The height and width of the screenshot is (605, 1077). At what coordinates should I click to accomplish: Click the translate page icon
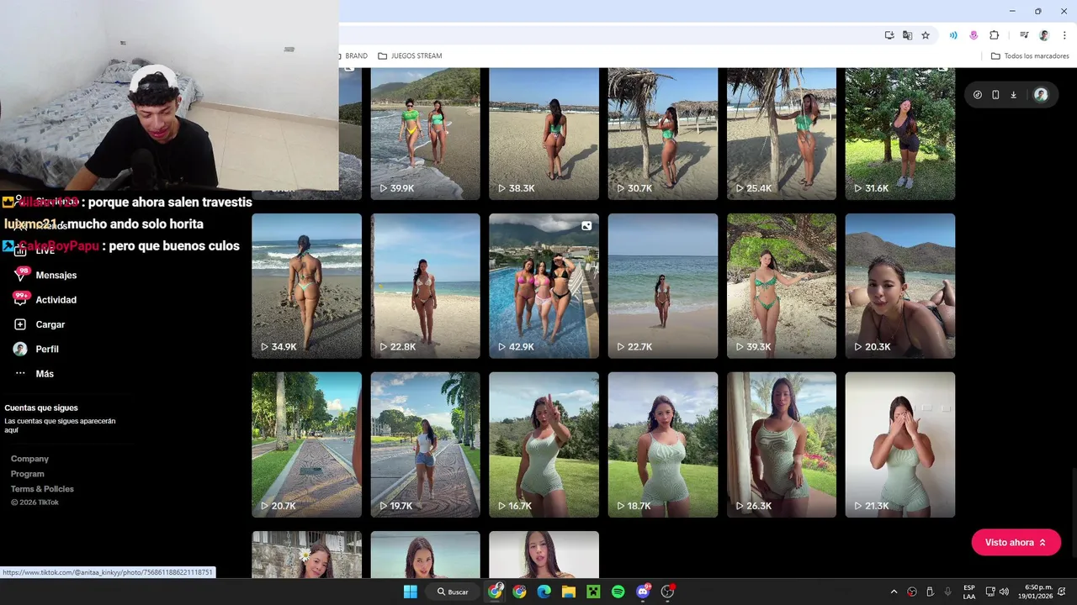907,35
